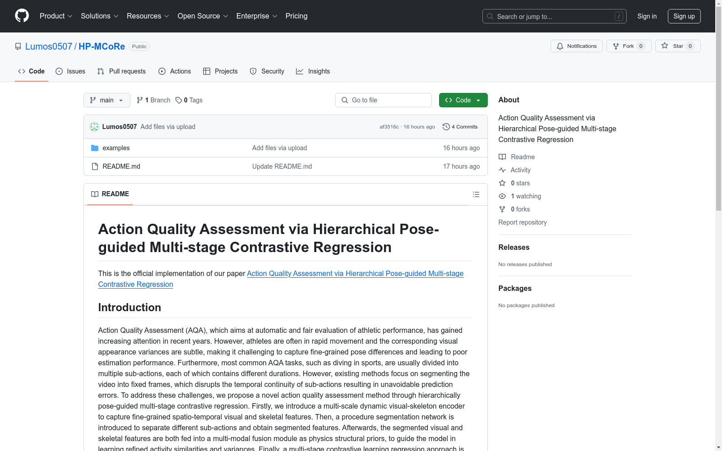Click the Public visibility label
The image size is (722, 451).
(139, 46)
